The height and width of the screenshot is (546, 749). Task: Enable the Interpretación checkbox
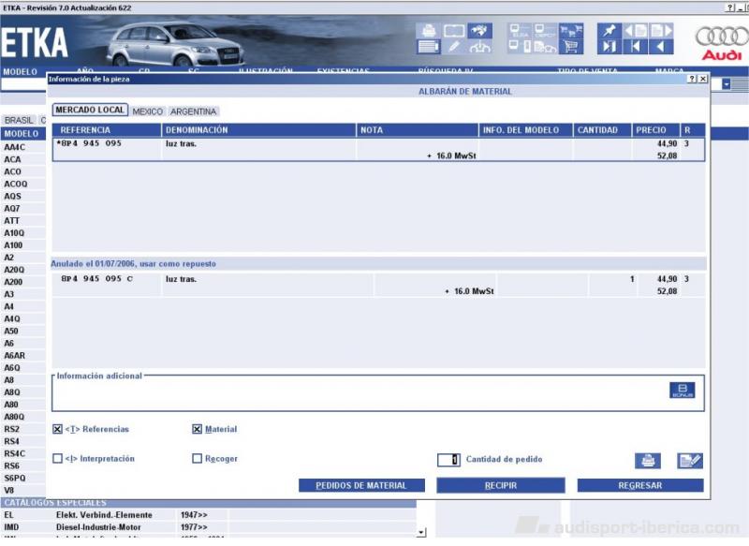[x=58, y=459]
